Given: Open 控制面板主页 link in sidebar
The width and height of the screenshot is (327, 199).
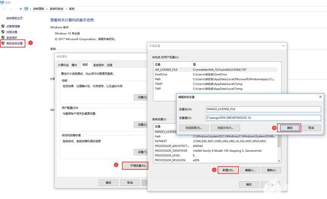Looking at the screenshot, I should click(15, 18).
